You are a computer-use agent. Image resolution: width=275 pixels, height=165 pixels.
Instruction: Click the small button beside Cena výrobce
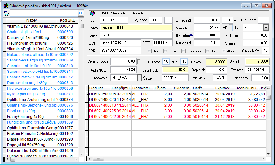[139, 61]
